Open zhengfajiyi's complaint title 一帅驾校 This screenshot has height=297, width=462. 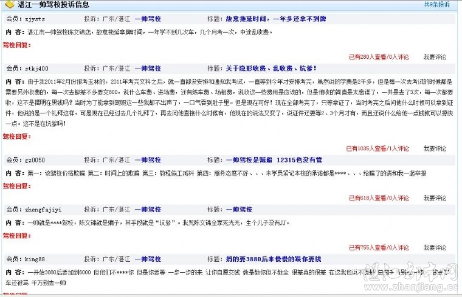(x=239, y=209)
